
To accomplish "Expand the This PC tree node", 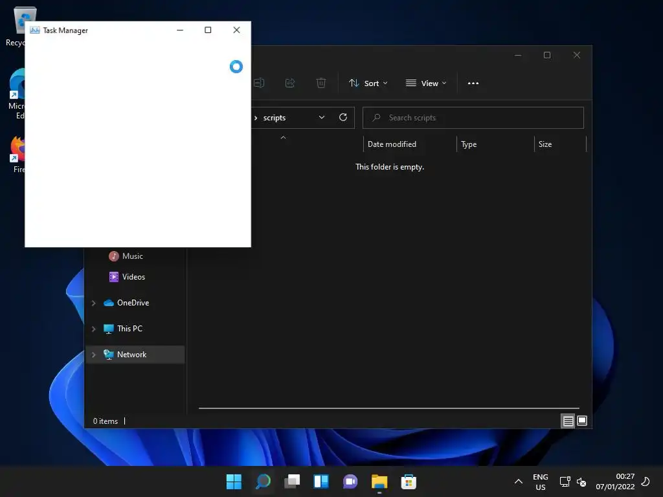I will 93,329.
